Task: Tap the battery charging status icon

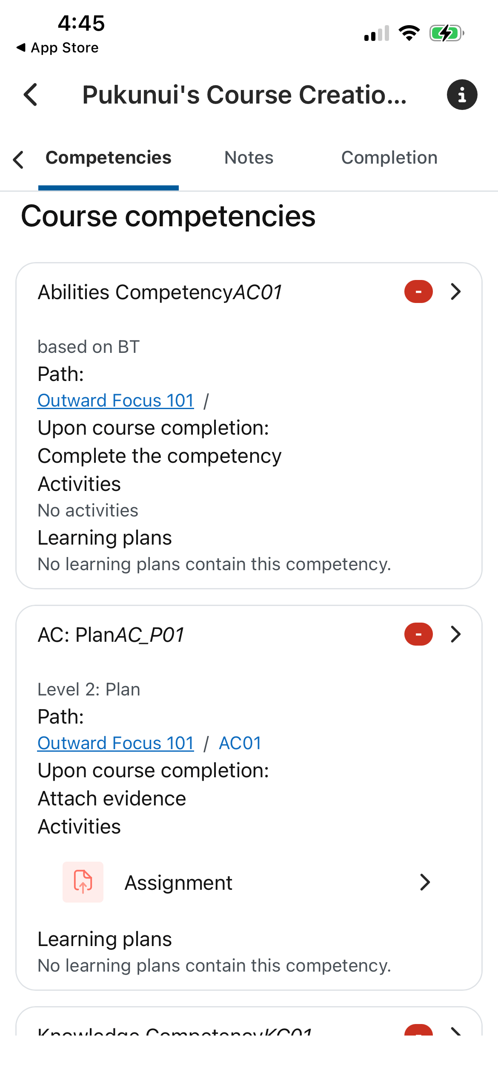Action: pos(446,33)
